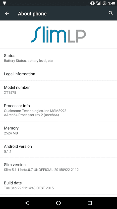Tap the Model number XT1575 row
This screenshot has height=209, width=117.
58,90
